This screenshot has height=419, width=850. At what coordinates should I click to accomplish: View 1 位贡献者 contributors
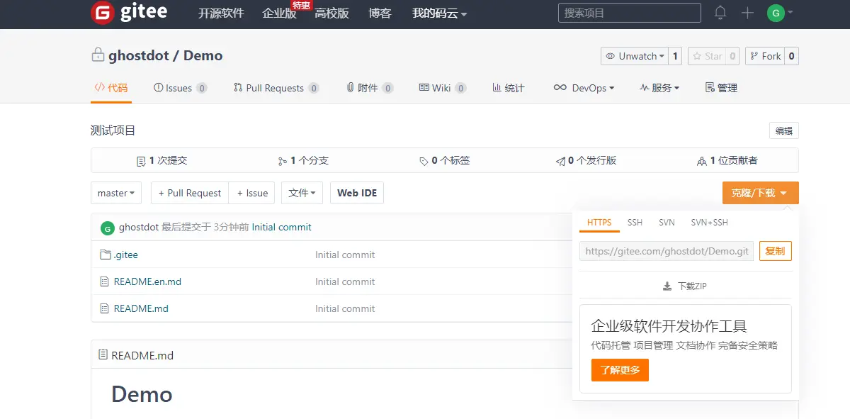tap(727, 161)
